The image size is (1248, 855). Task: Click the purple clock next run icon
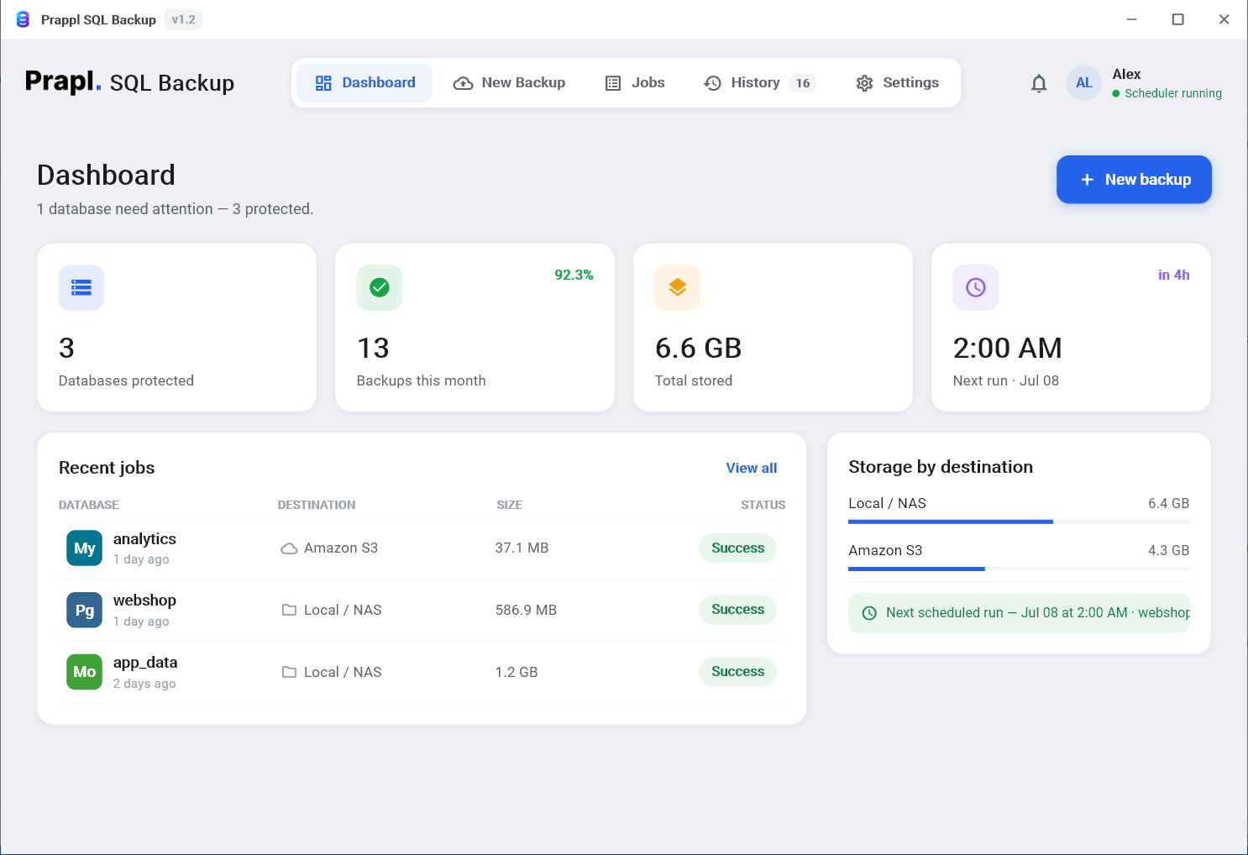tap(976, 288)
